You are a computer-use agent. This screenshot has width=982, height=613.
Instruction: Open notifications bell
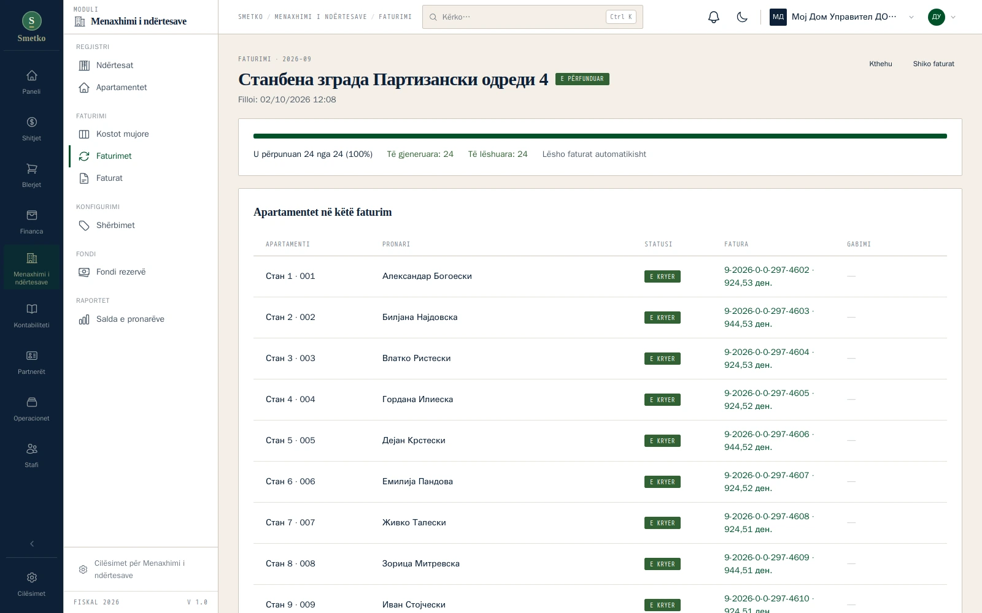click(713, 17)
